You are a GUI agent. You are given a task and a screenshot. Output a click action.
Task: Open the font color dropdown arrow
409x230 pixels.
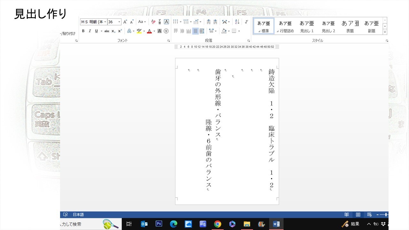coord(154,31)
